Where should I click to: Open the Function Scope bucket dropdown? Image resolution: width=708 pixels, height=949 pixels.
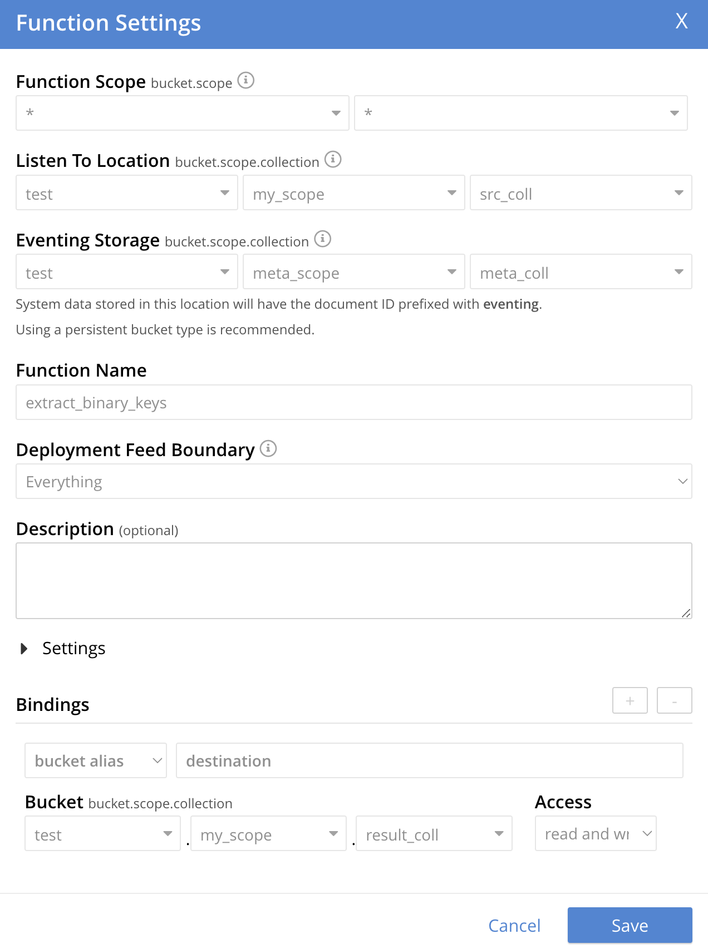tap(183, 113)
